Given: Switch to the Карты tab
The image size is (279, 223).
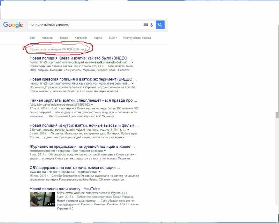Looking at the screenshot, I should click(x=98, y=38).
